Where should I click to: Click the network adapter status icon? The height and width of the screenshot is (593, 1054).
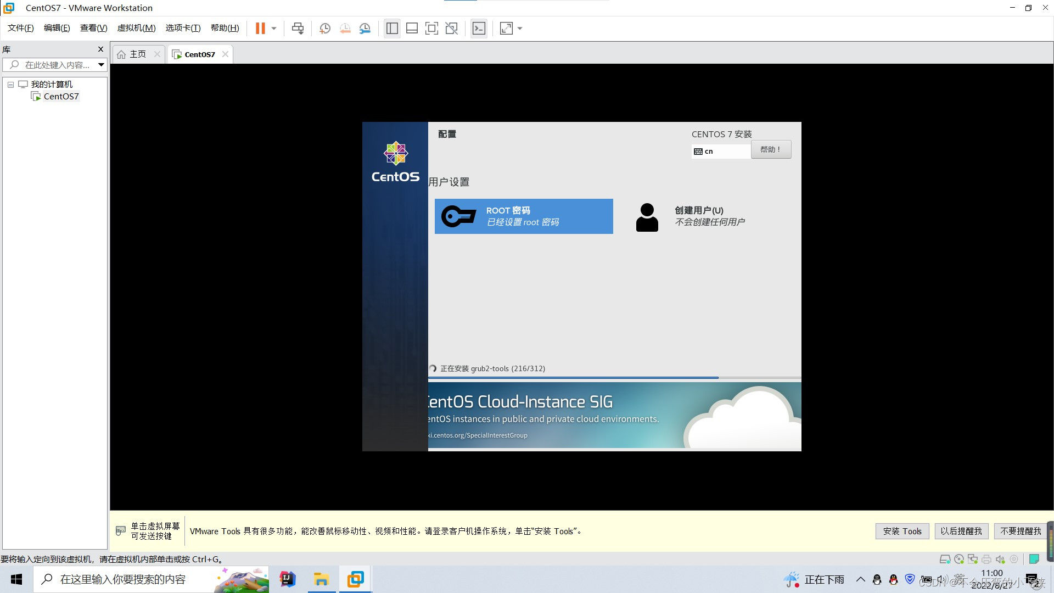[x=973, y=560]
